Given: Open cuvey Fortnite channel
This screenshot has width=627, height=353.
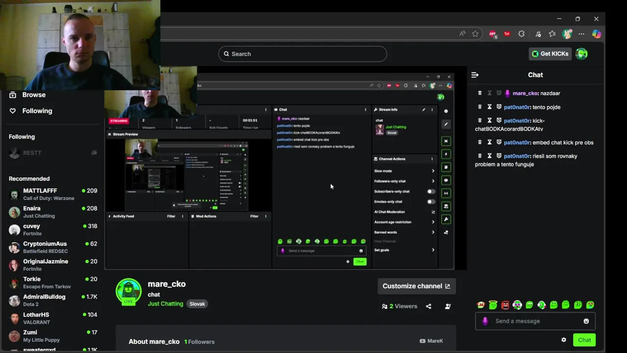Looking at the screenshot, I should (53, 229).
